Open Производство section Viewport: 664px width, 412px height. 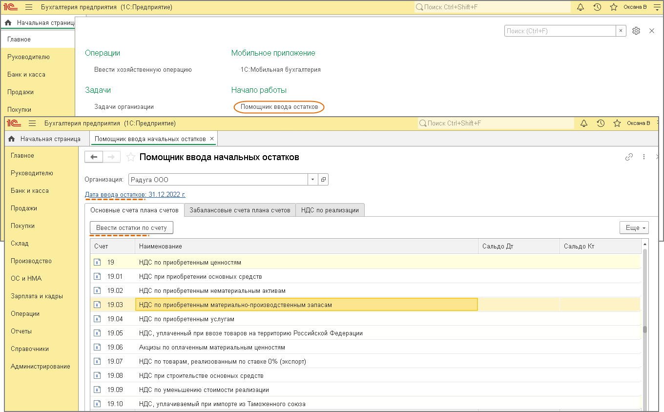31,261
